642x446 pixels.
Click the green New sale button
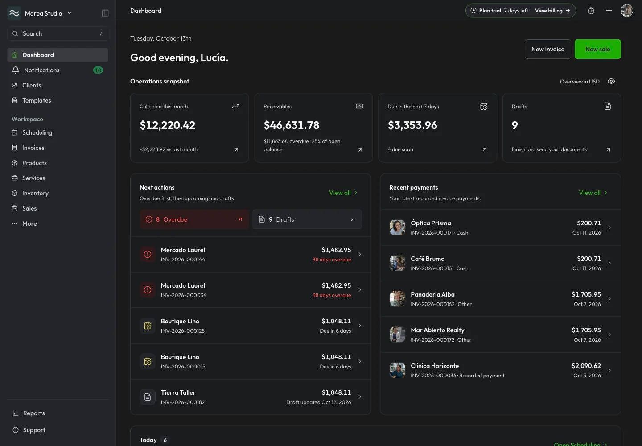tap(598, 49)
